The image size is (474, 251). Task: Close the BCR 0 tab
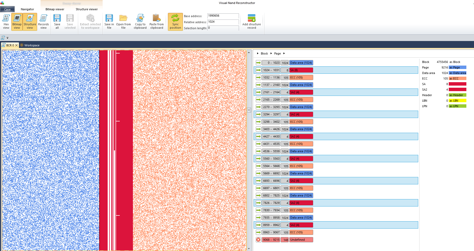tap(16, 45)
